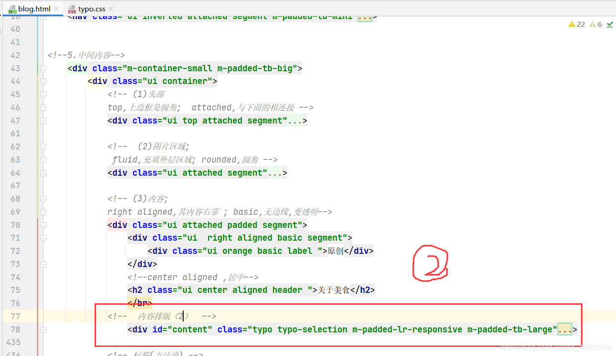Expand the ellipsis on the nav line
The height and width of the screenshot is (356, 616).
(365, 18)
